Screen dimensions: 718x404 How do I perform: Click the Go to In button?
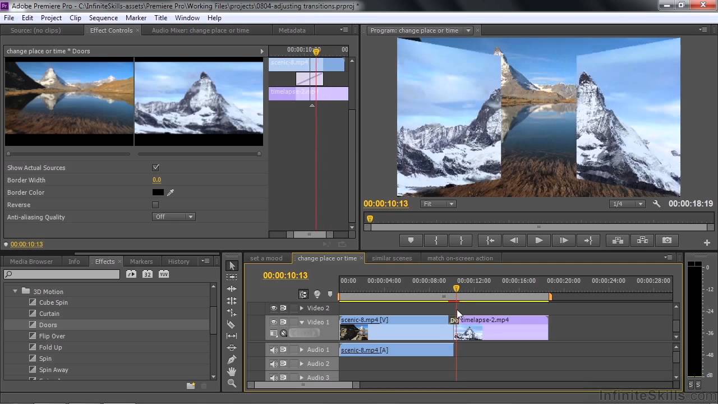pyautogui.click(x=490, y=240)
